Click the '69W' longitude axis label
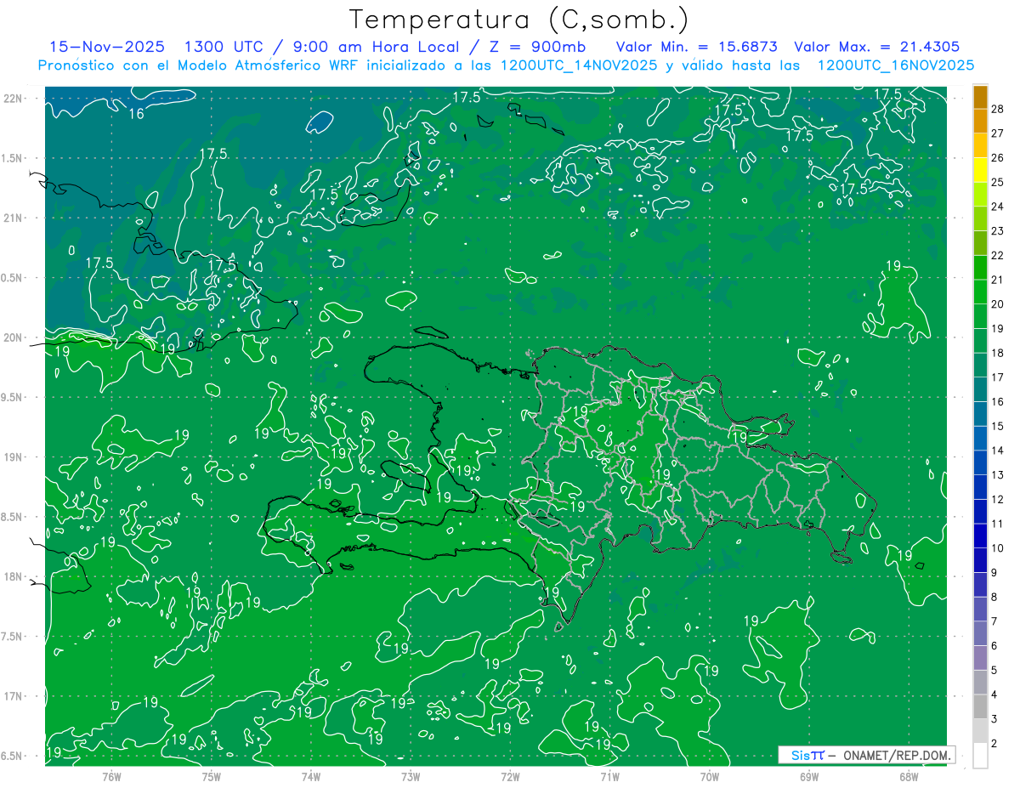This screenshot has height=788, width=1020. pos(809,778)
